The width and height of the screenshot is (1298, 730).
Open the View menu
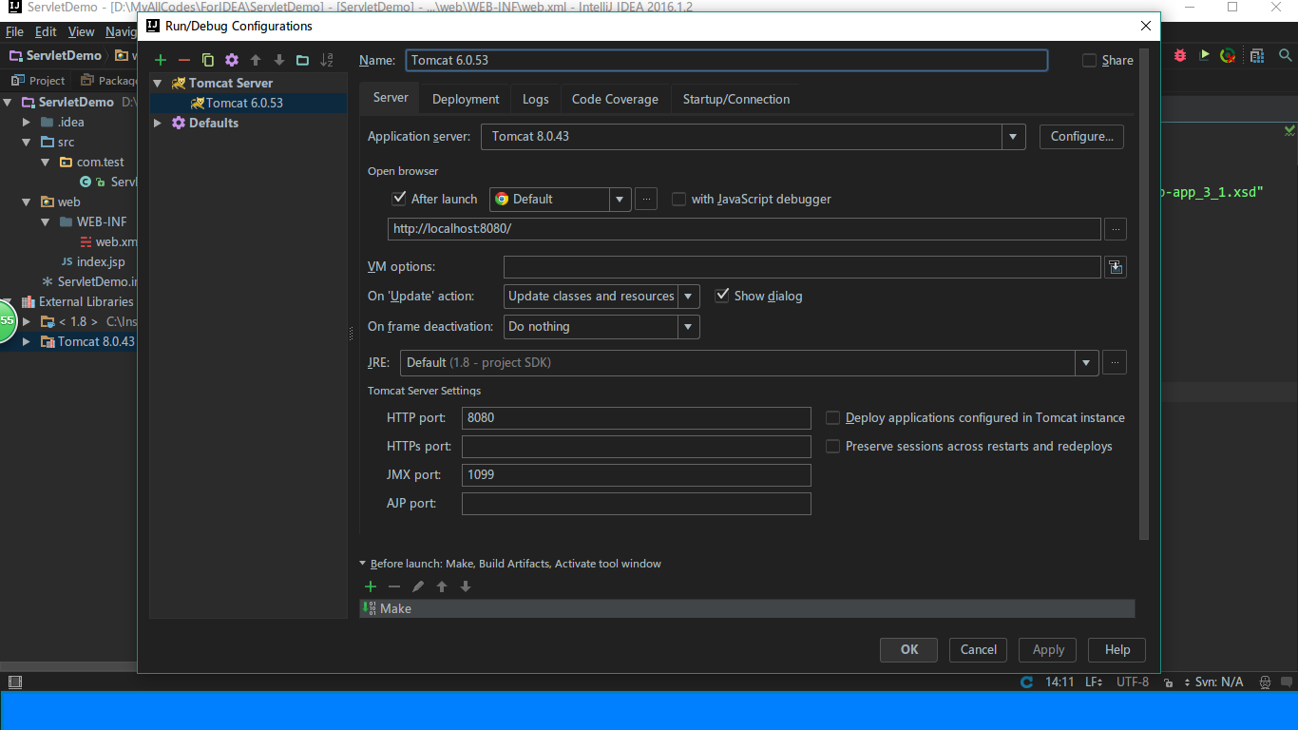click(81, 31)
